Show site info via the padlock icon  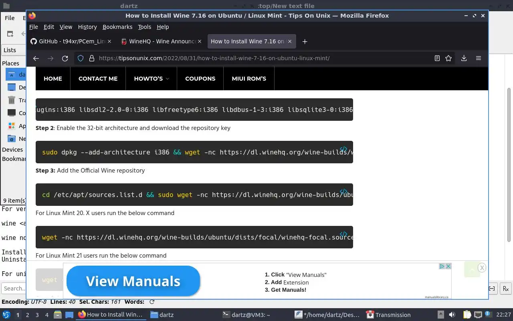[91, 58]
